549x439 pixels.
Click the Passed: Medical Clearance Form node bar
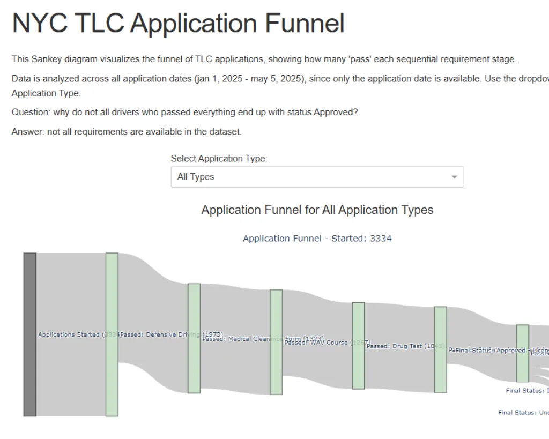[x=194, y=338]
